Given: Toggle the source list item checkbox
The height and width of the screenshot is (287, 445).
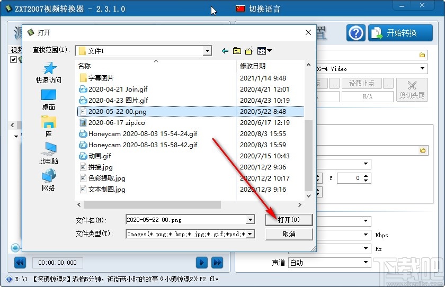Looking at the screenshot, I should [x=13, y=59].
